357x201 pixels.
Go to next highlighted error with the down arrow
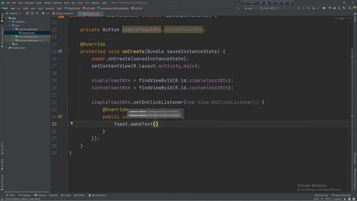(x=351, y=18)
